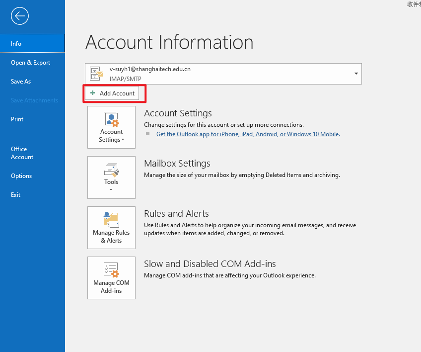Click the Slow and Disabled COM Add-ins heading
421x352 pixels.
click(210, 264)
